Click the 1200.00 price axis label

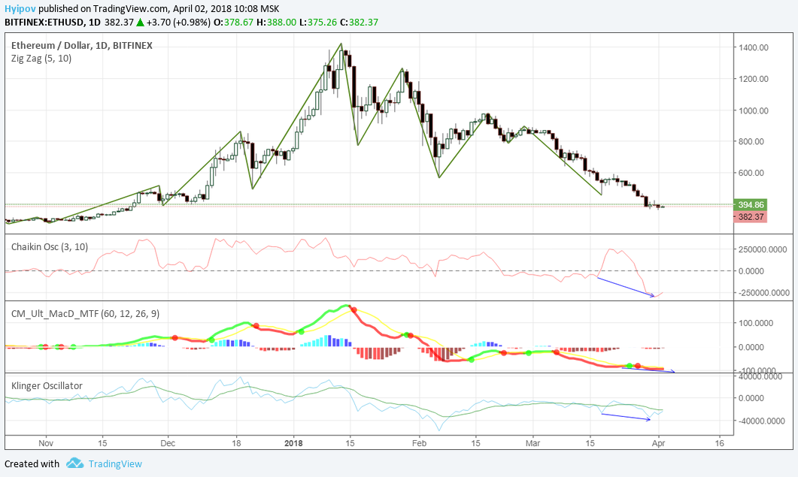click(x=754, y=79)
